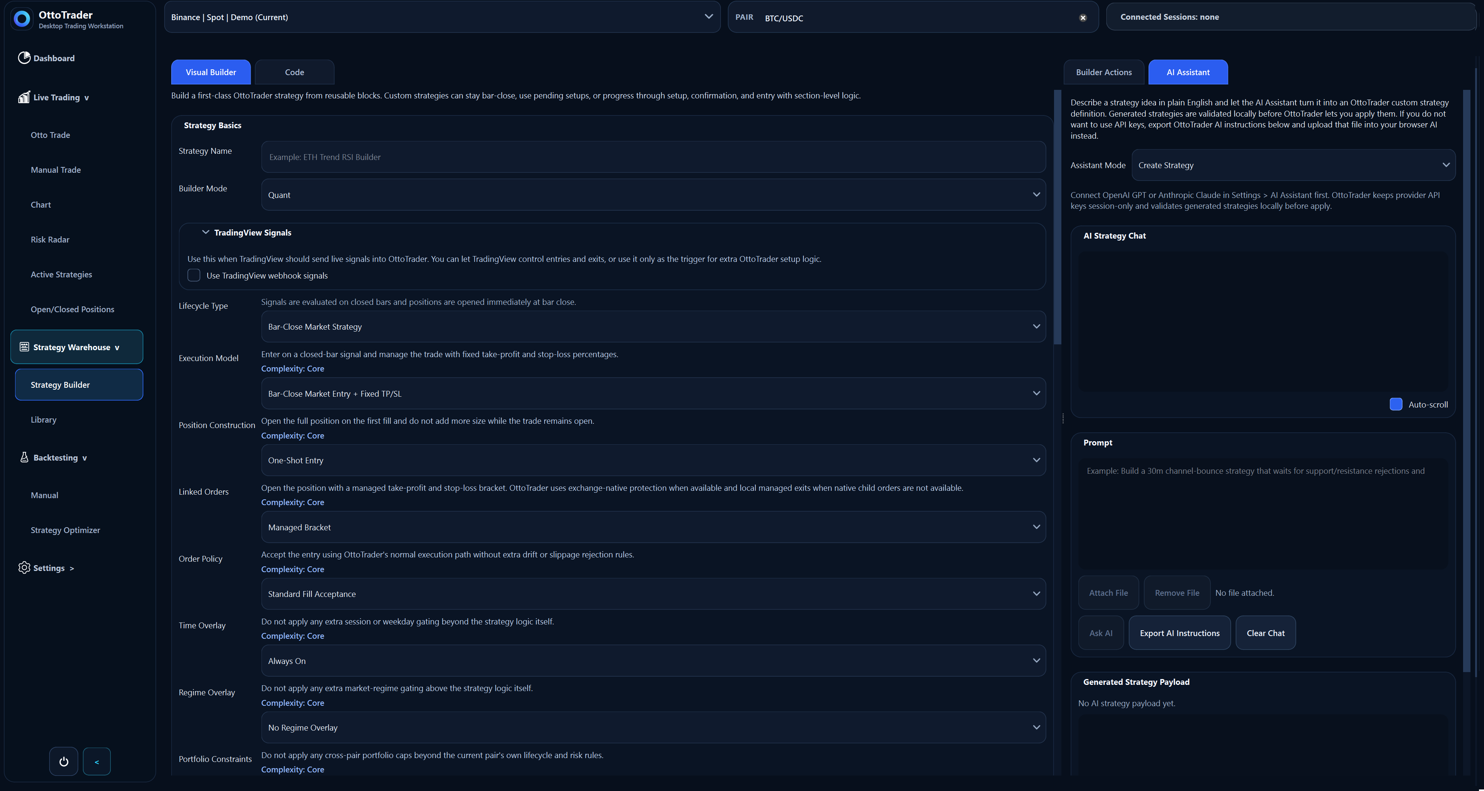Click the AI Prompt text area

(x=1263, y=514)
